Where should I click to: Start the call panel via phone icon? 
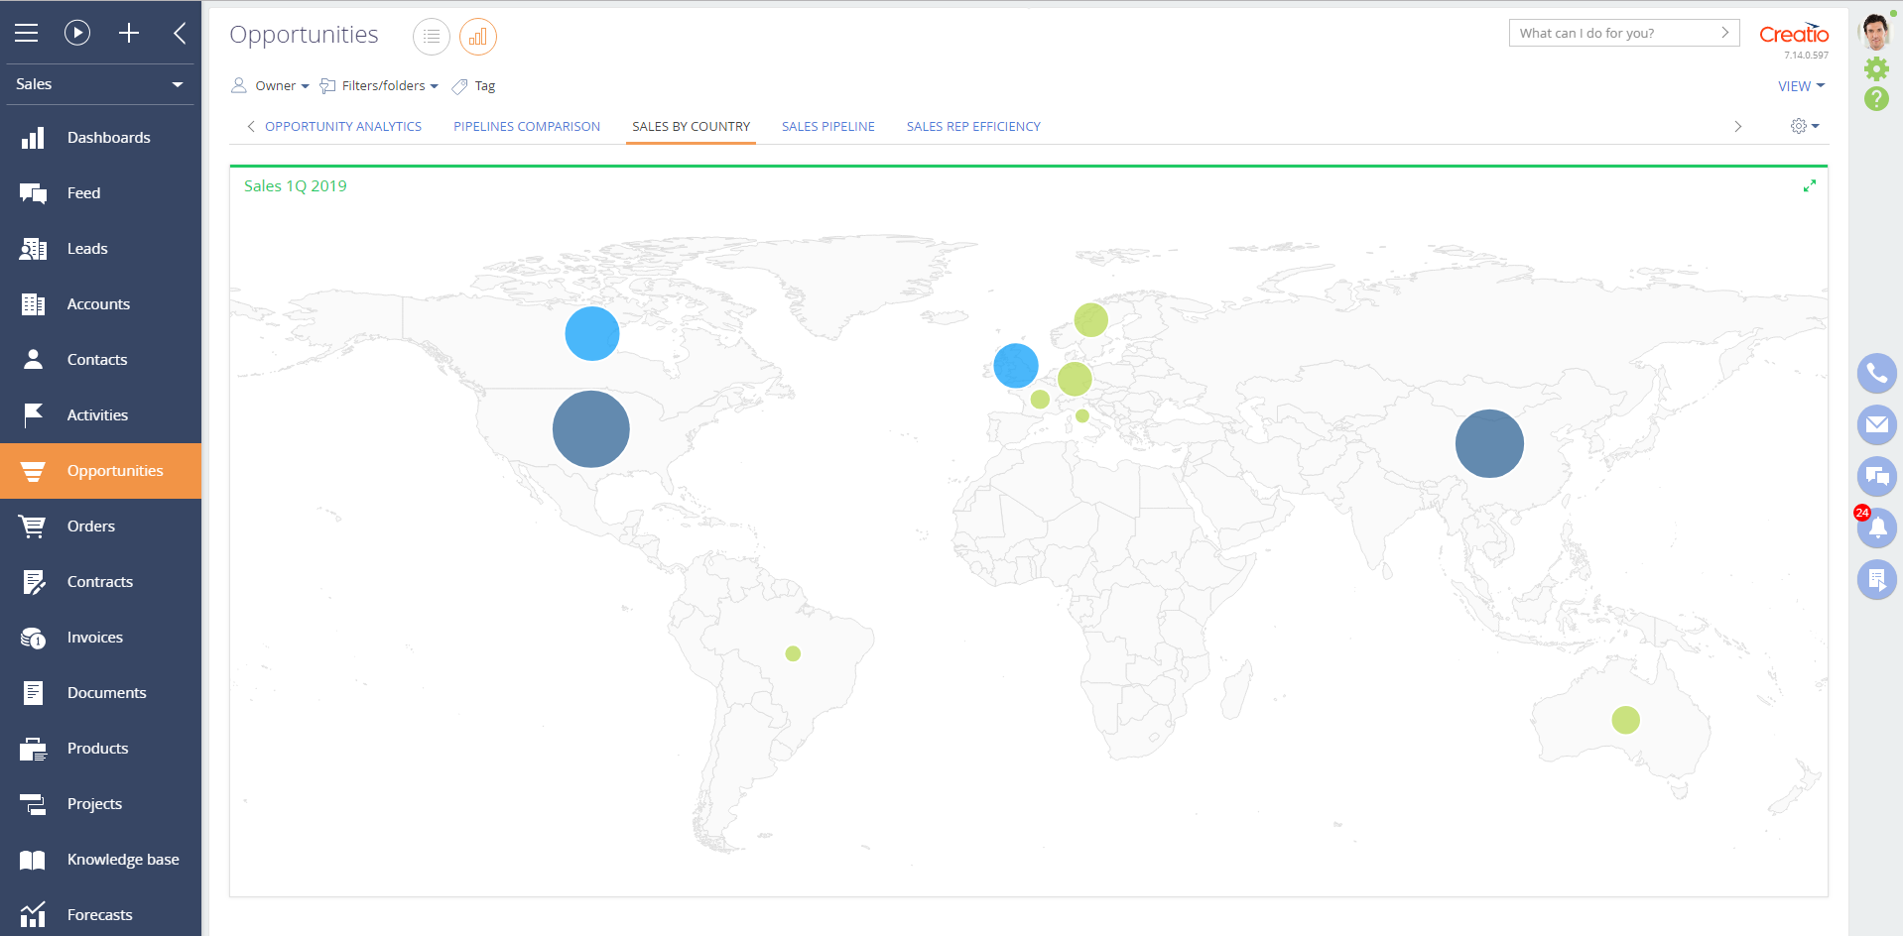point(1876,374)
